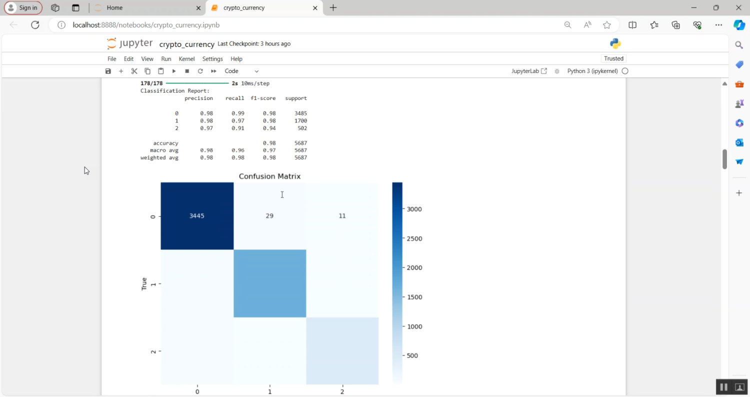Copy the selected cell
The height and width of the screenshot is (397, 750).
point(147,71)
